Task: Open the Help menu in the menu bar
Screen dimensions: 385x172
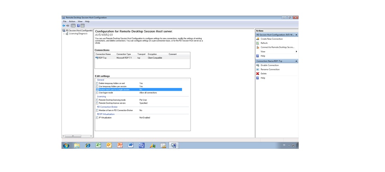Action: click(87, 22)
